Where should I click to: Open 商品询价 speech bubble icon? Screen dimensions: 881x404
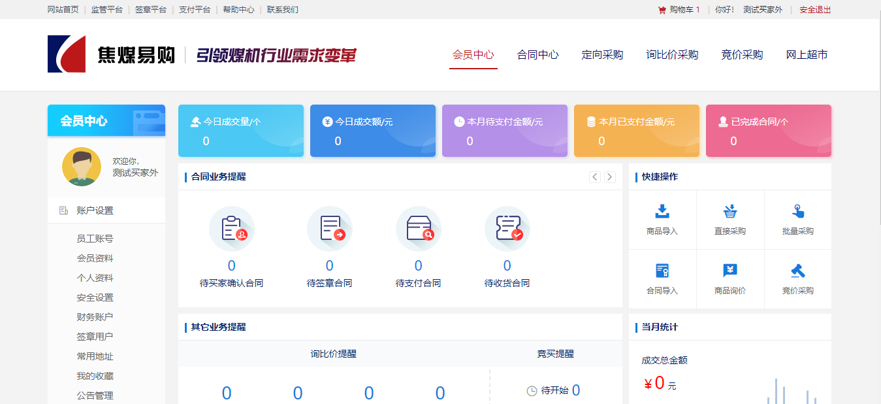[730, 271]
